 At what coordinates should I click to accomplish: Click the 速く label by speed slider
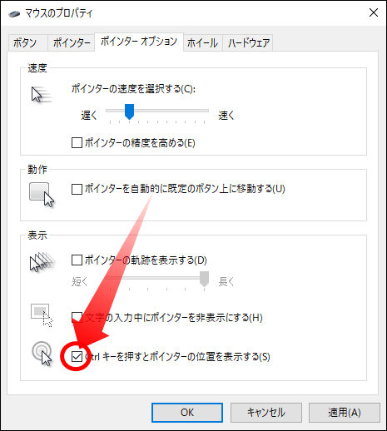(226, 116)
